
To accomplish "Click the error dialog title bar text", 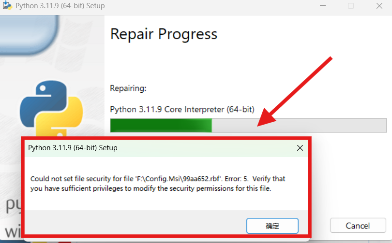I will pyautogui.click(x=73, y=148).
